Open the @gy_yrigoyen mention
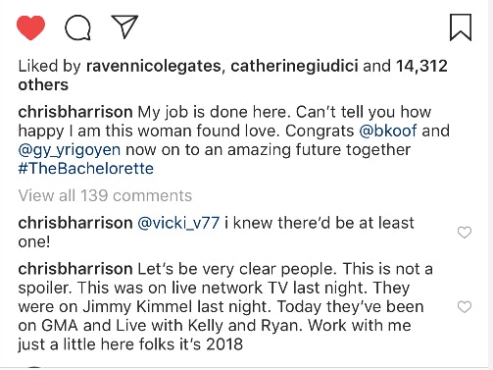Image resolution: width=493 pixels, height=370 pixels. [70, 150]
